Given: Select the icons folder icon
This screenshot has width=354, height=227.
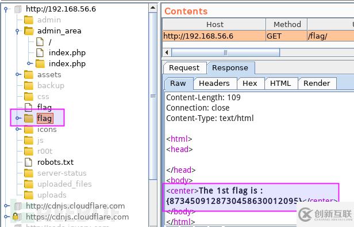Looking at the screenshot, I should point(29,130).
